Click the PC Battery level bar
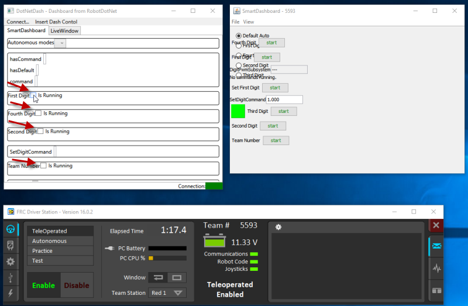Image resolution: width=468 pixels, height=306 pixels. coord(167,249)
